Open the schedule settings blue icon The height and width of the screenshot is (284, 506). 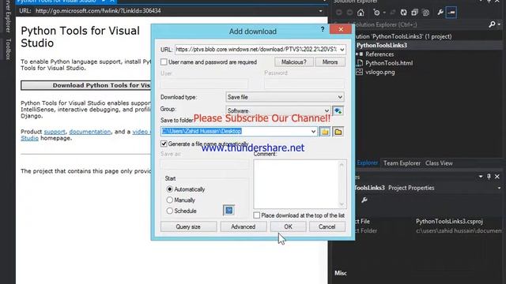point(228,211)
